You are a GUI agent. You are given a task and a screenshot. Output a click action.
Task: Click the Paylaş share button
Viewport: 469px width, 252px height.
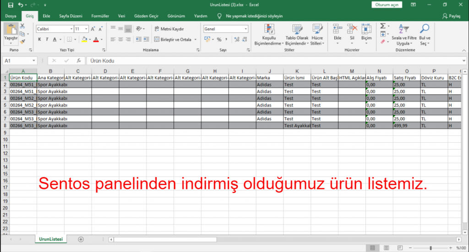452,16
